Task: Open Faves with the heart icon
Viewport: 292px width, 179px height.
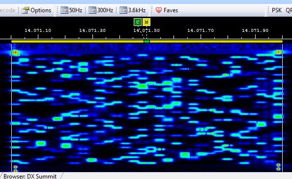Action: coord(167,10)
